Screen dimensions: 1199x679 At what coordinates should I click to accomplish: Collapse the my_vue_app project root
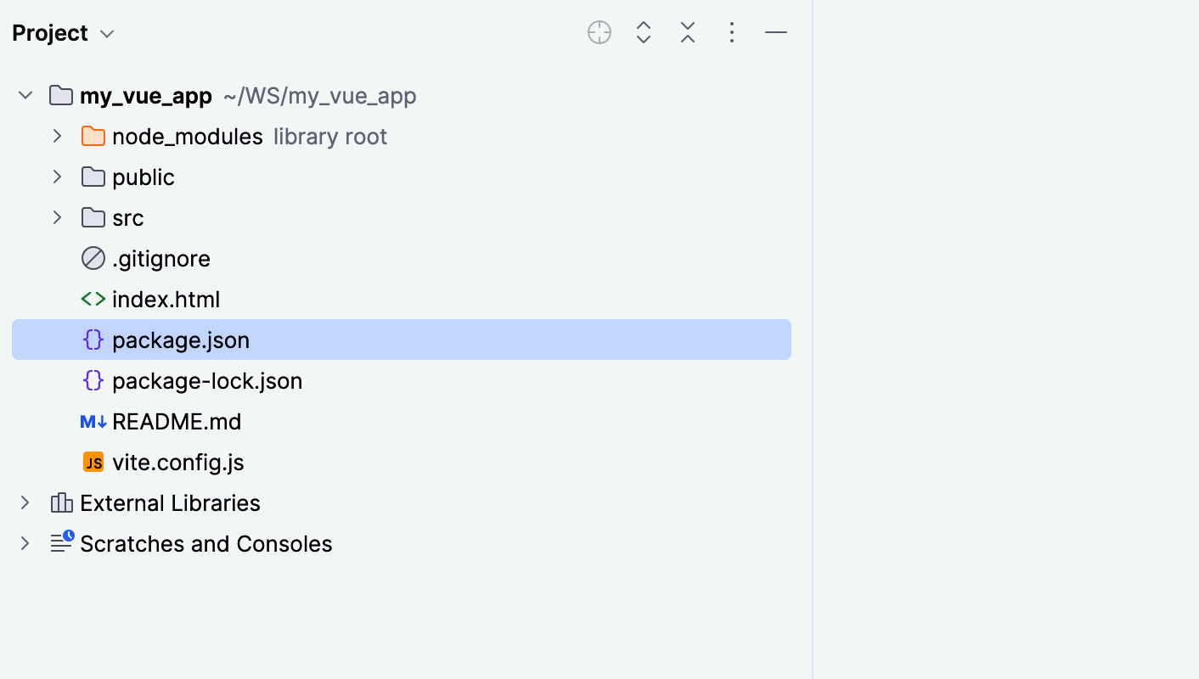pyautogui.click(x=25, y=95)
